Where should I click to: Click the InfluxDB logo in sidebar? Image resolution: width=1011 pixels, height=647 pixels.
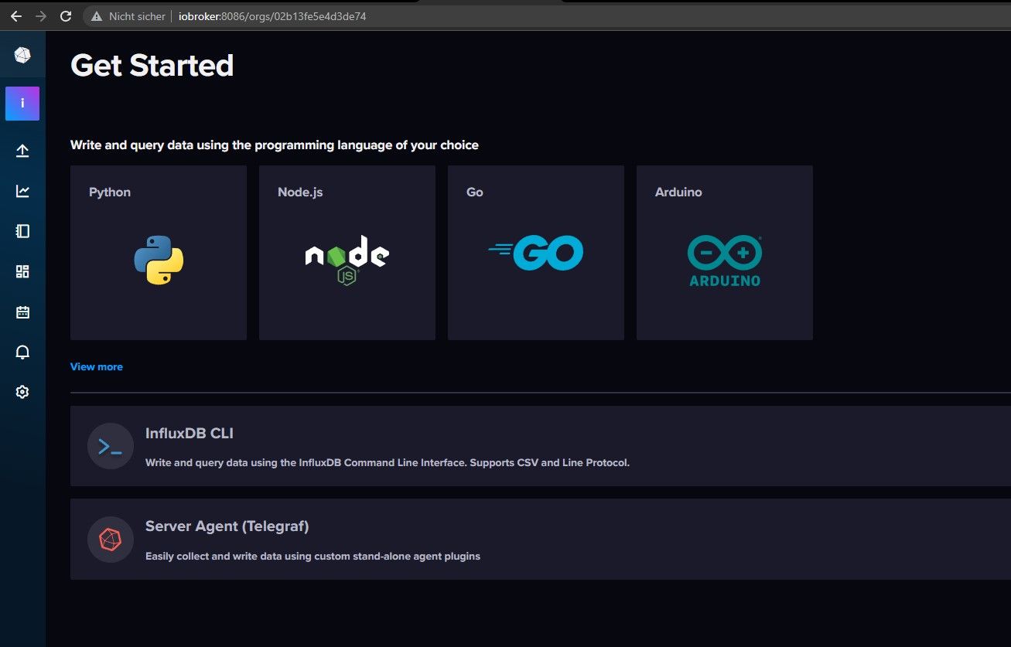[22, 55]
